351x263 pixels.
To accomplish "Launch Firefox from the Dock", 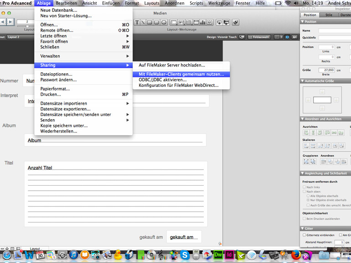I will (x=296, y=255).
